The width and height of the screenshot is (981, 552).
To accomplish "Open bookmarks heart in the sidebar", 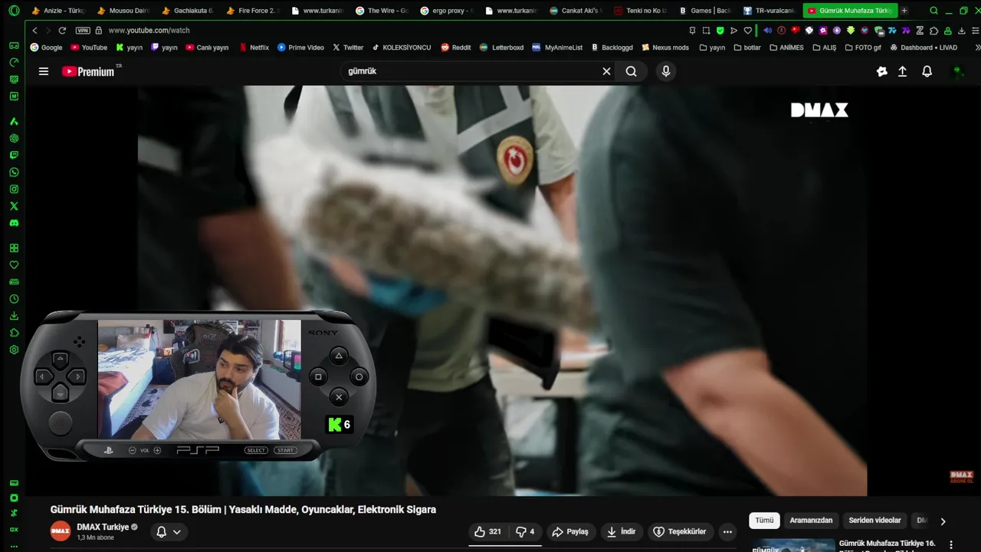I will click(x=14, y=265).
